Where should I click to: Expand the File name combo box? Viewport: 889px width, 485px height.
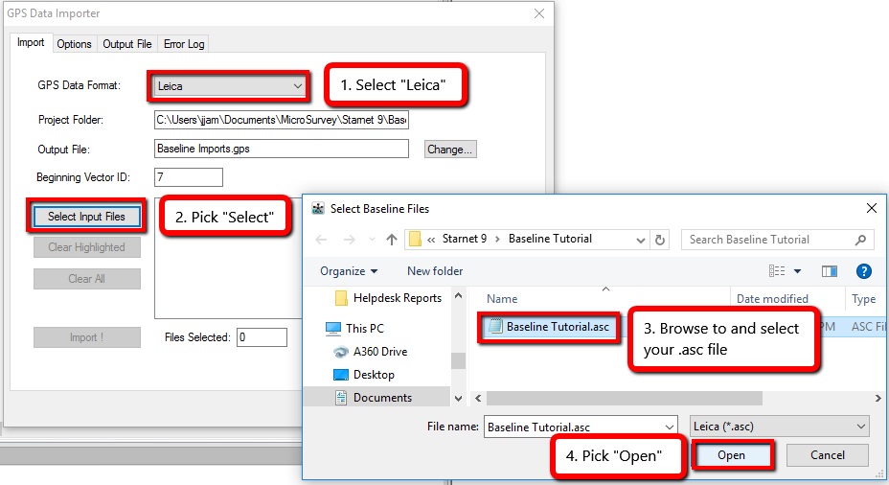(x=668, y=426)
